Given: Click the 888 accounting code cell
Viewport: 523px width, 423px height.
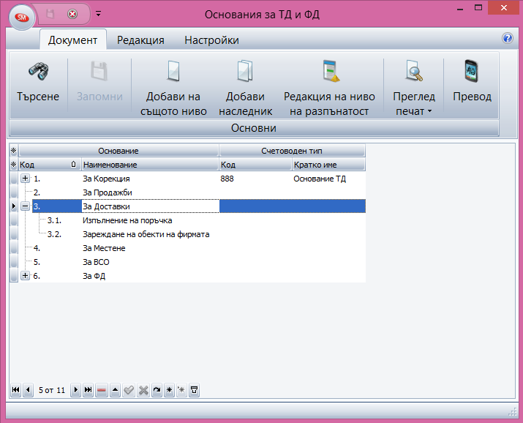Looking at the screenshot, I should 255,179.
